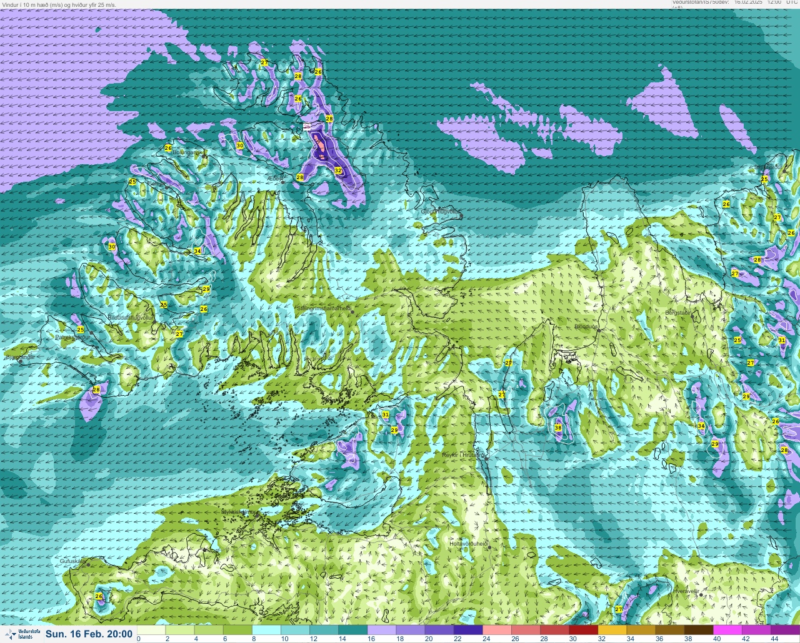
Task: Click the gust marker 26 near Bolungarvík
Action: (168, 148)
